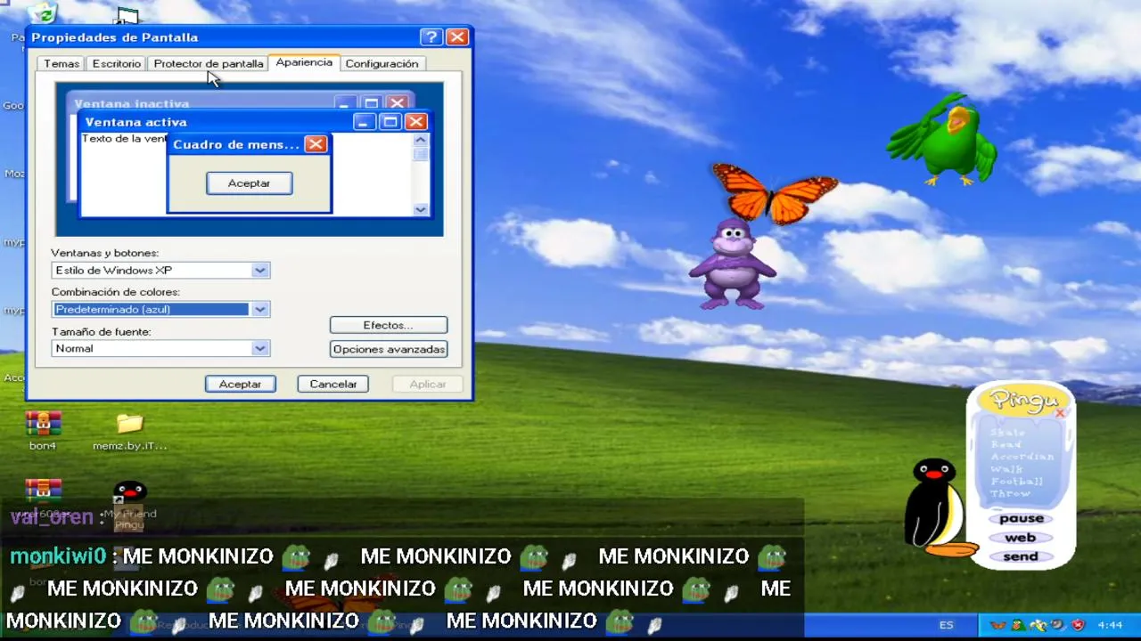Viewport: 1141px width, 641px height.
Task: Go to the Configuración tab
Action: pyautogui.click(x=382, y=63)
